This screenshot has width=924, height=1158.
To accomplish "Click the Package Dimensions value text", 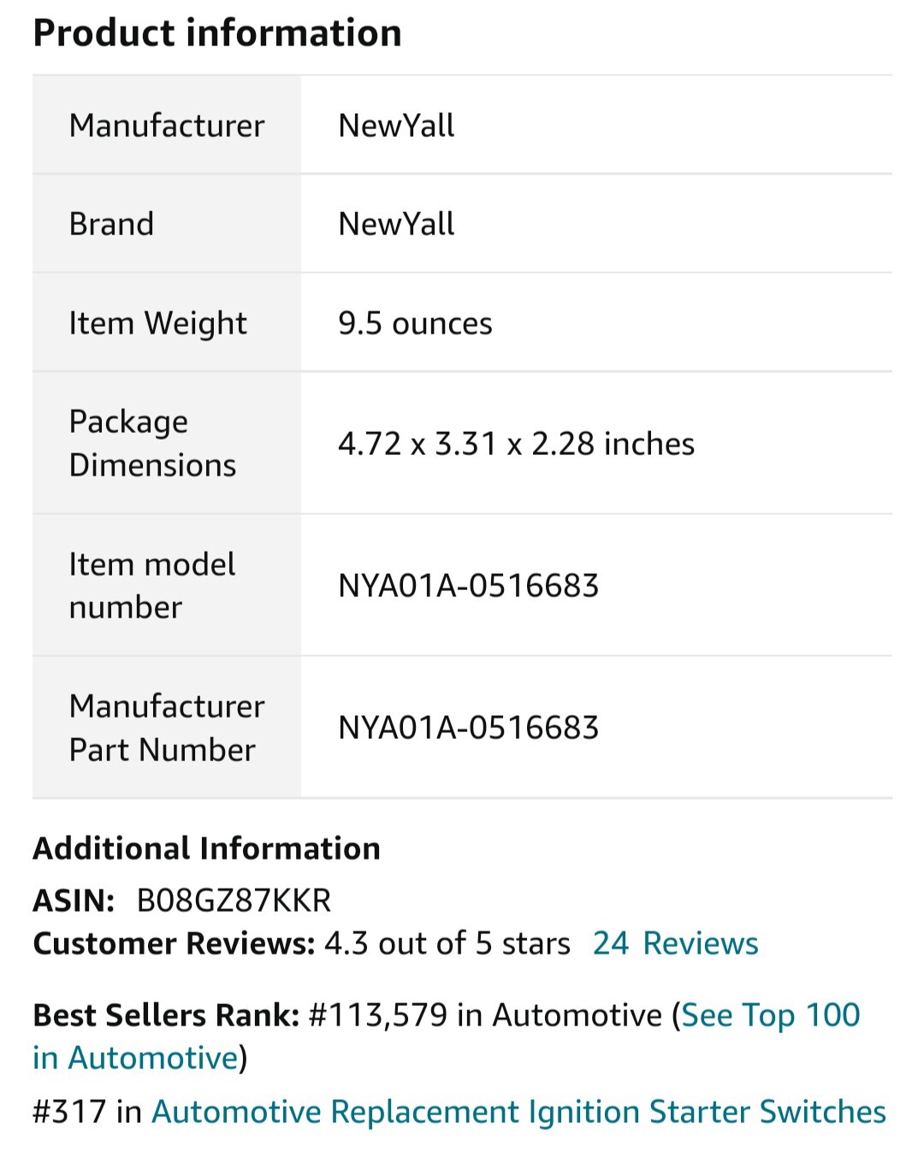I will click(516, 444).
